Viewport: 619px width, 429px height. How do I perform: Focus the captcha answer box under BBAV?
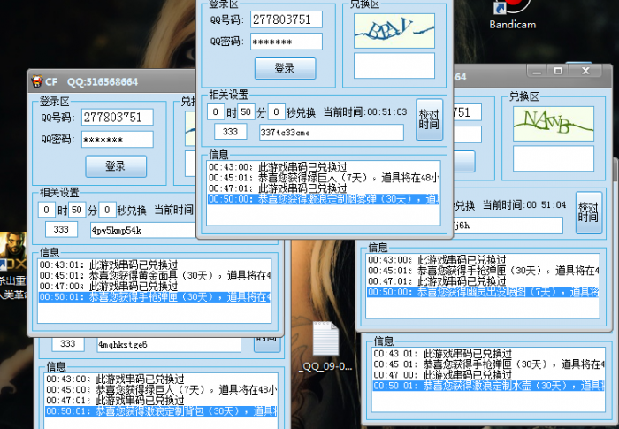394,65
